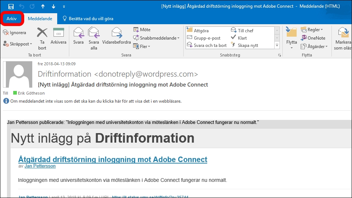The image size is (352, 198).
Task: Go to next item with down arrow
Action: [x=54, y=7]
